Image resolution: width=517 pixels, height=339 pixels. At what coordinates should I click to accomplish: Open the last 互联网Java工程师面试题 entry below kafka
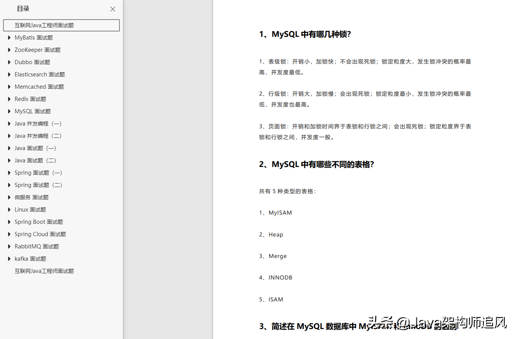point(44,271)
